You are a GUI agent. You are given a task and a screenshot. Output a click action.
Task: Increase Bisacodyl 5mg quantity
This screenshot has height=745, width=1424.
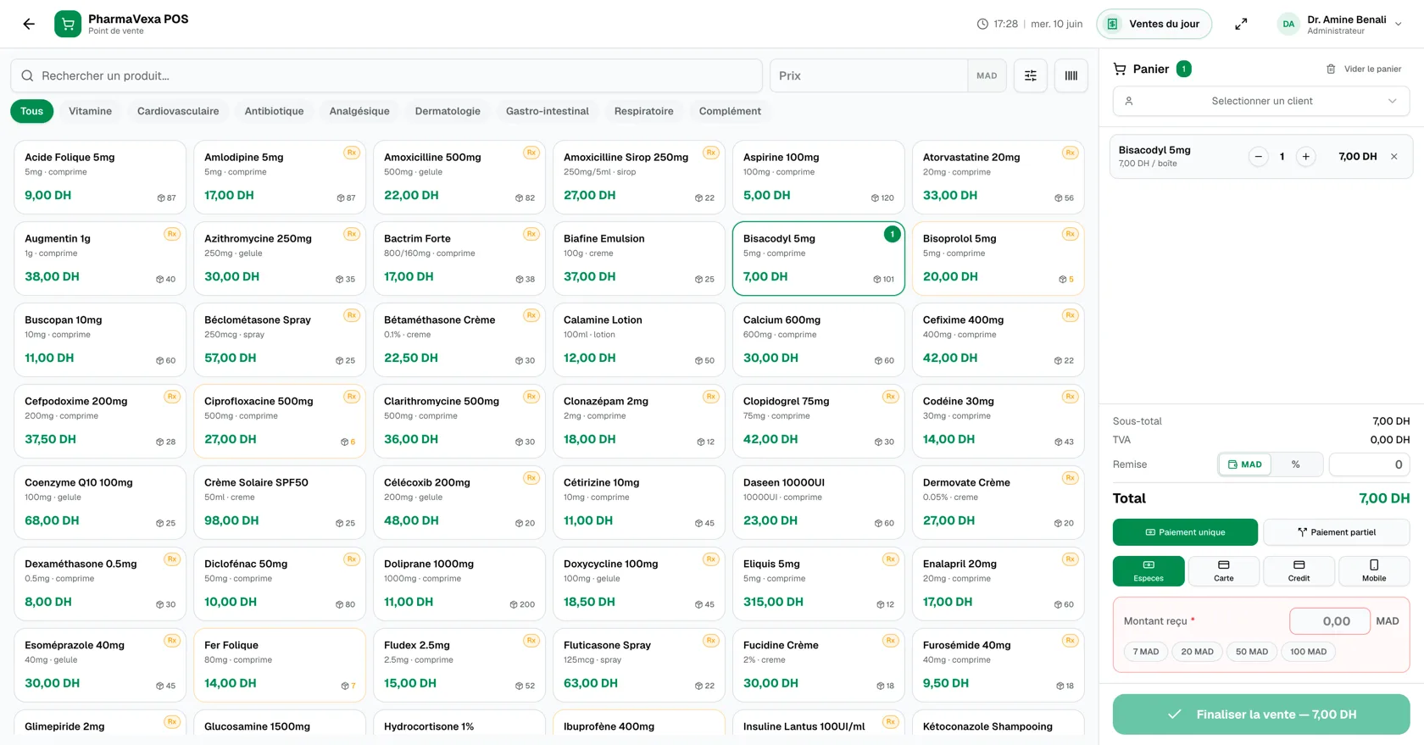click(1306, 156)
